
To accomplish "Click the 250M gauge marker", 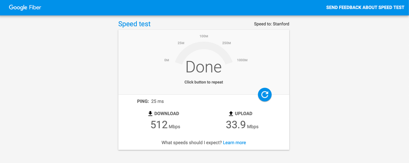I will (x=226, y=43).
